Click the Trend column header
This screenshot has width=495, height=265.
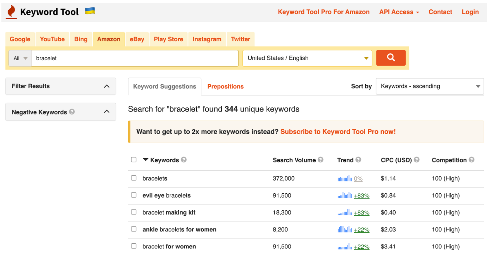click(x=345, y=160)
